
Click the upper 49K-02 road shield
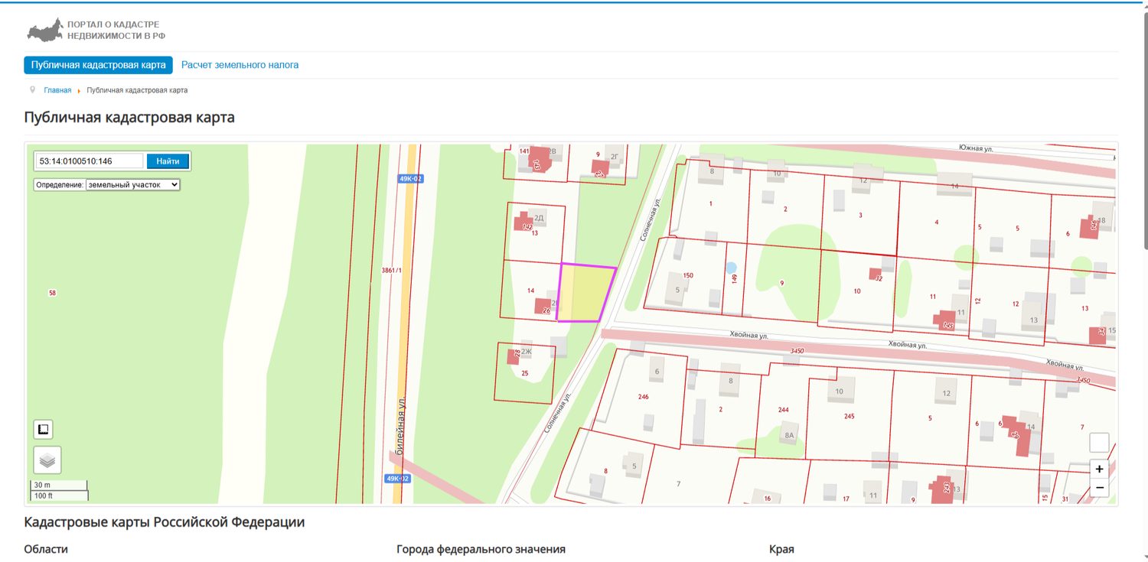[x=410, y=179]
